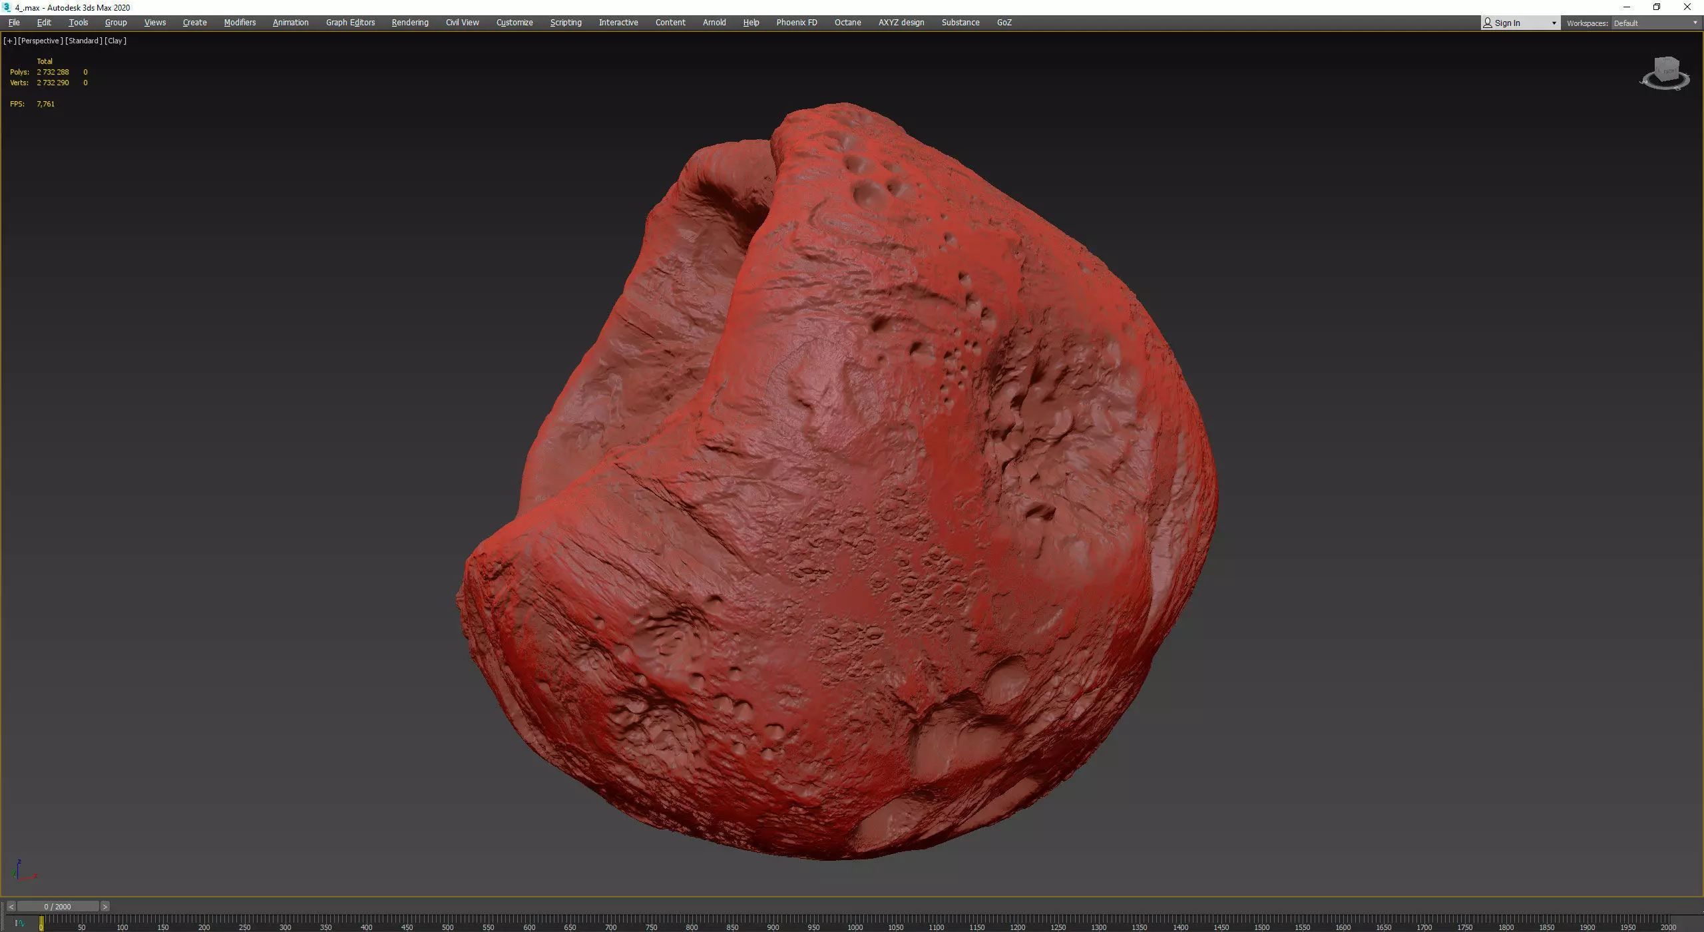Click the 3ds Max application icon in title bar

coord(7,7)
